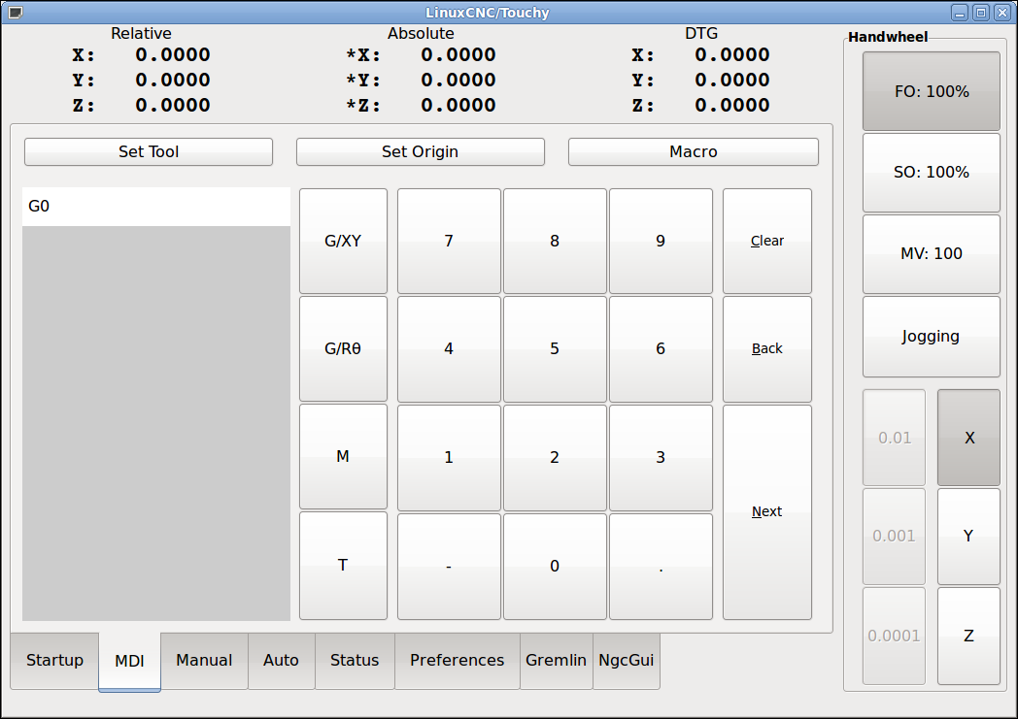Maximize the LinuxCNC/Touchy window
The image size is (1018, 719).
tap(981, 13)
